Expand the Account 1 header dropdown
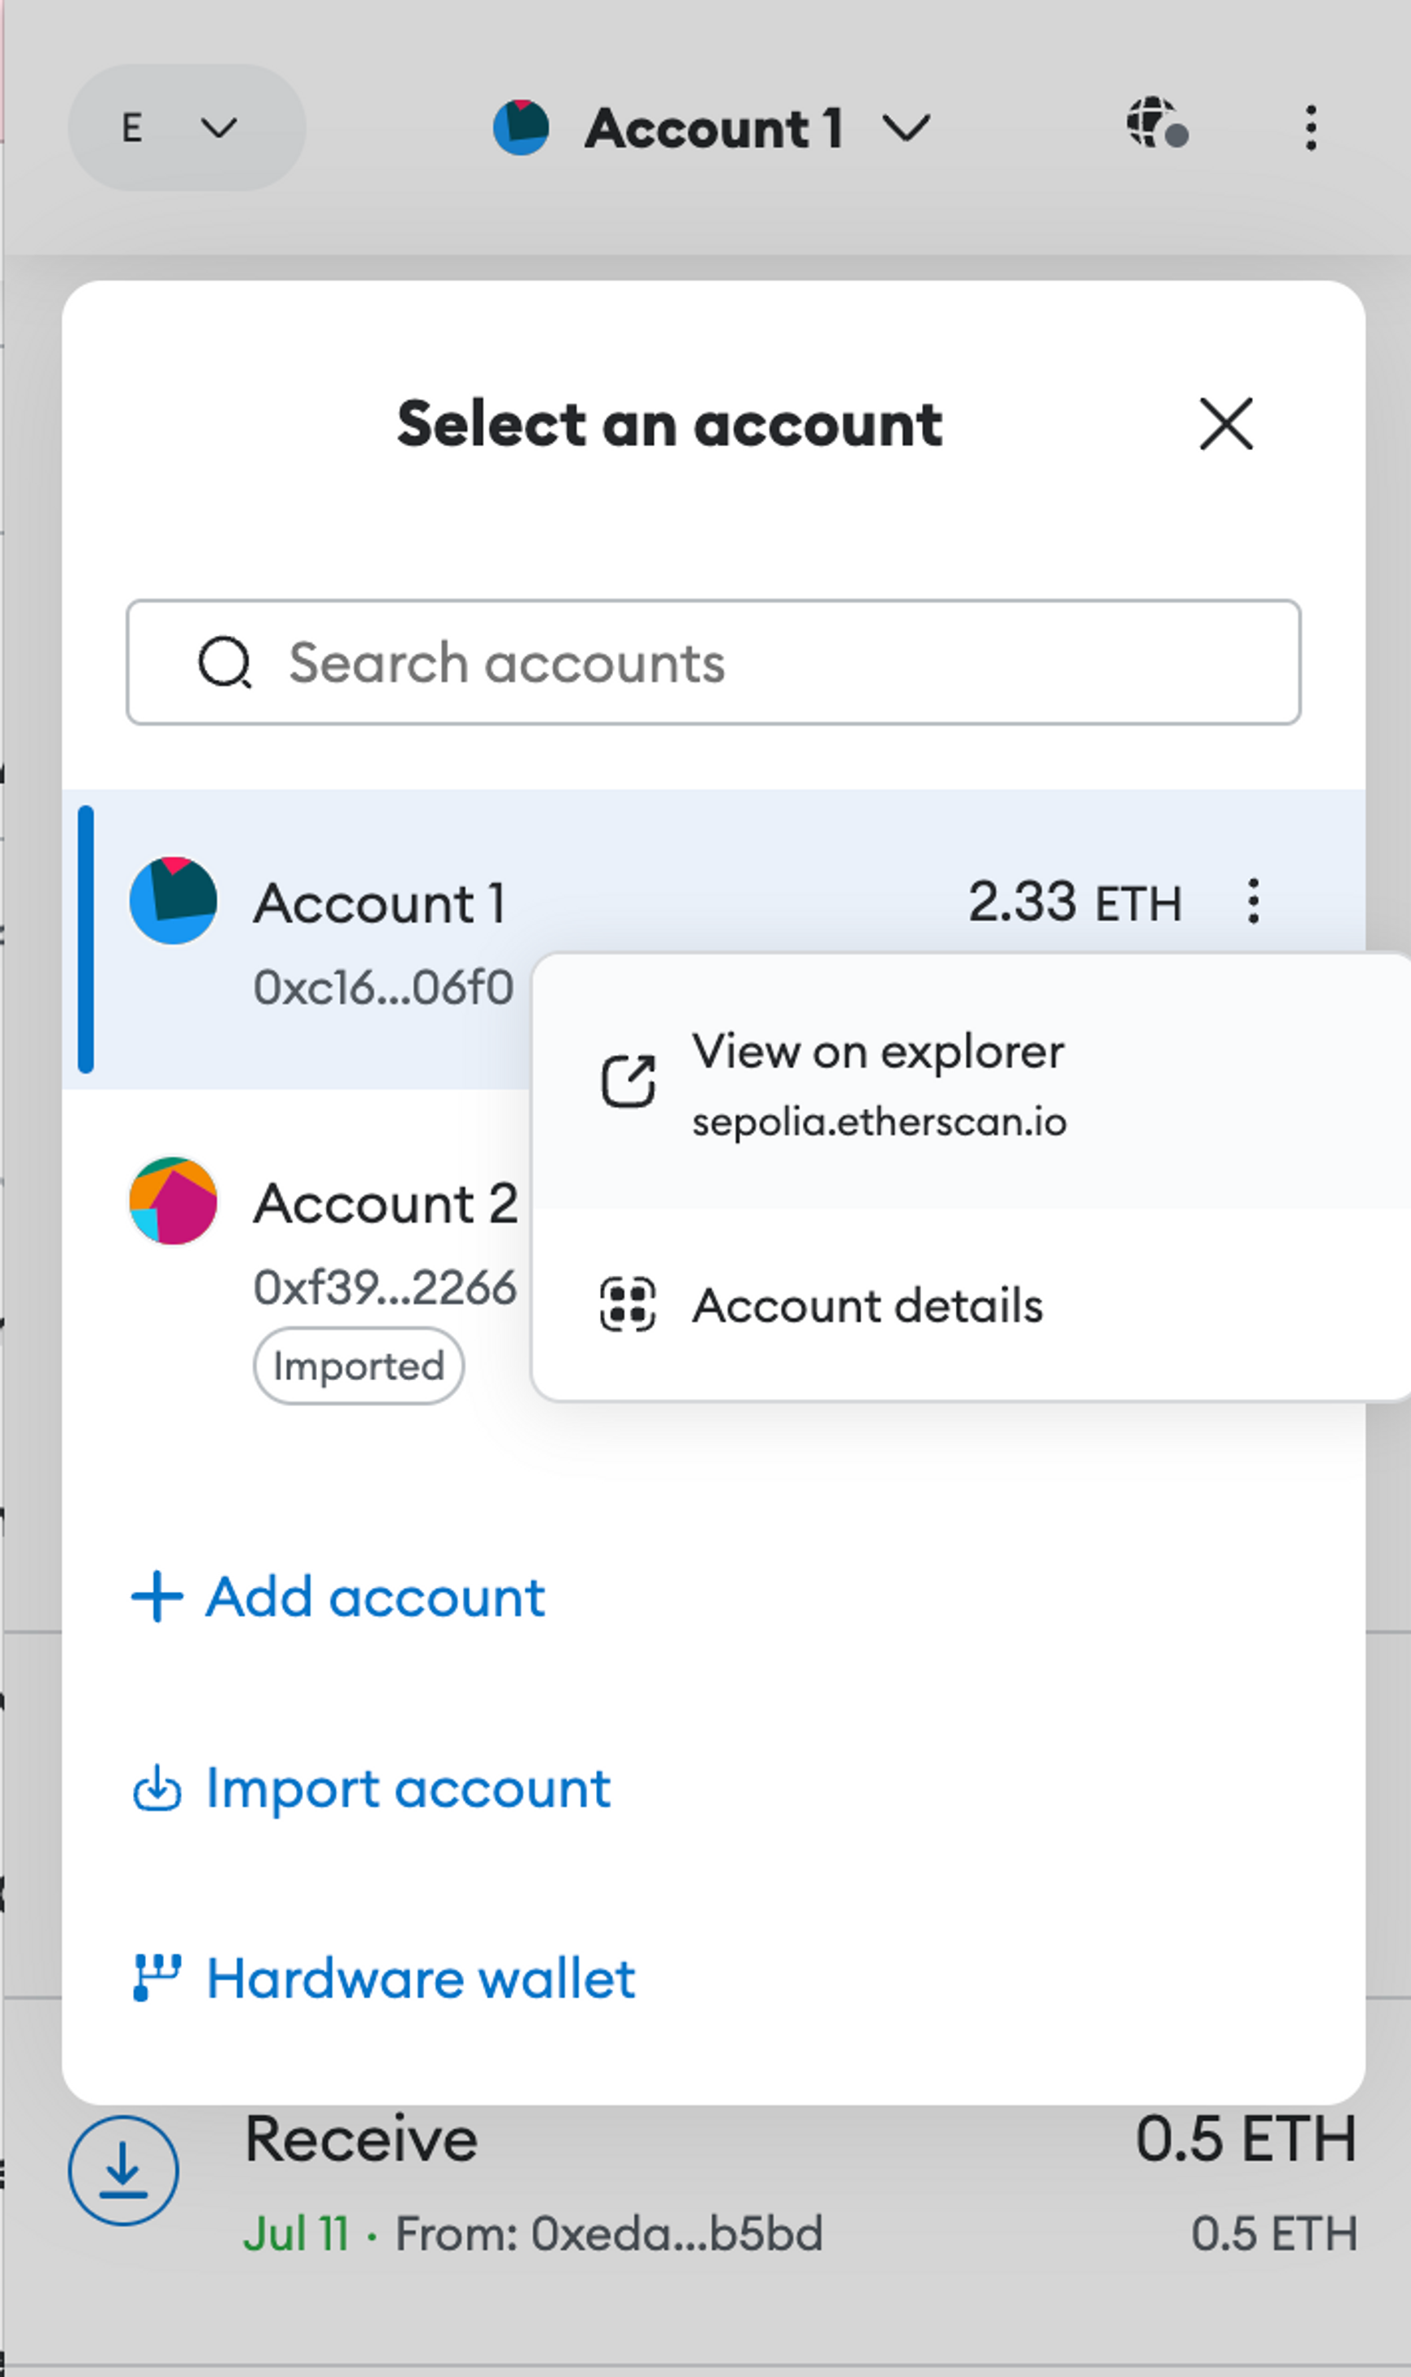Screen dimensions: 1411x2377 point(713,127)
